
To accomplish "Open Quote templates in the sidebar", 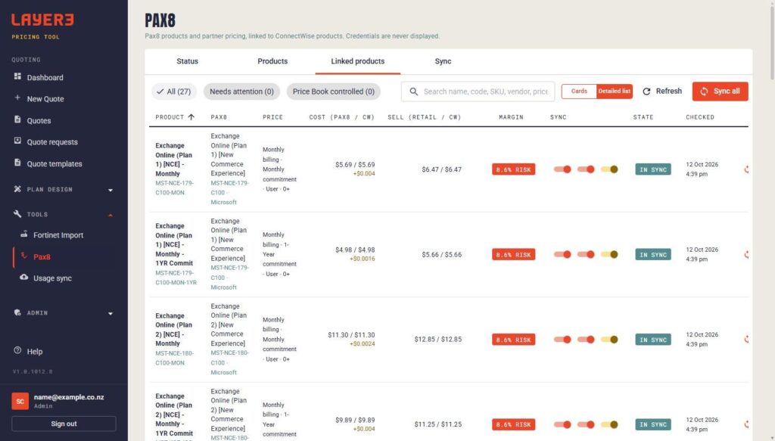I will (54, 163).
